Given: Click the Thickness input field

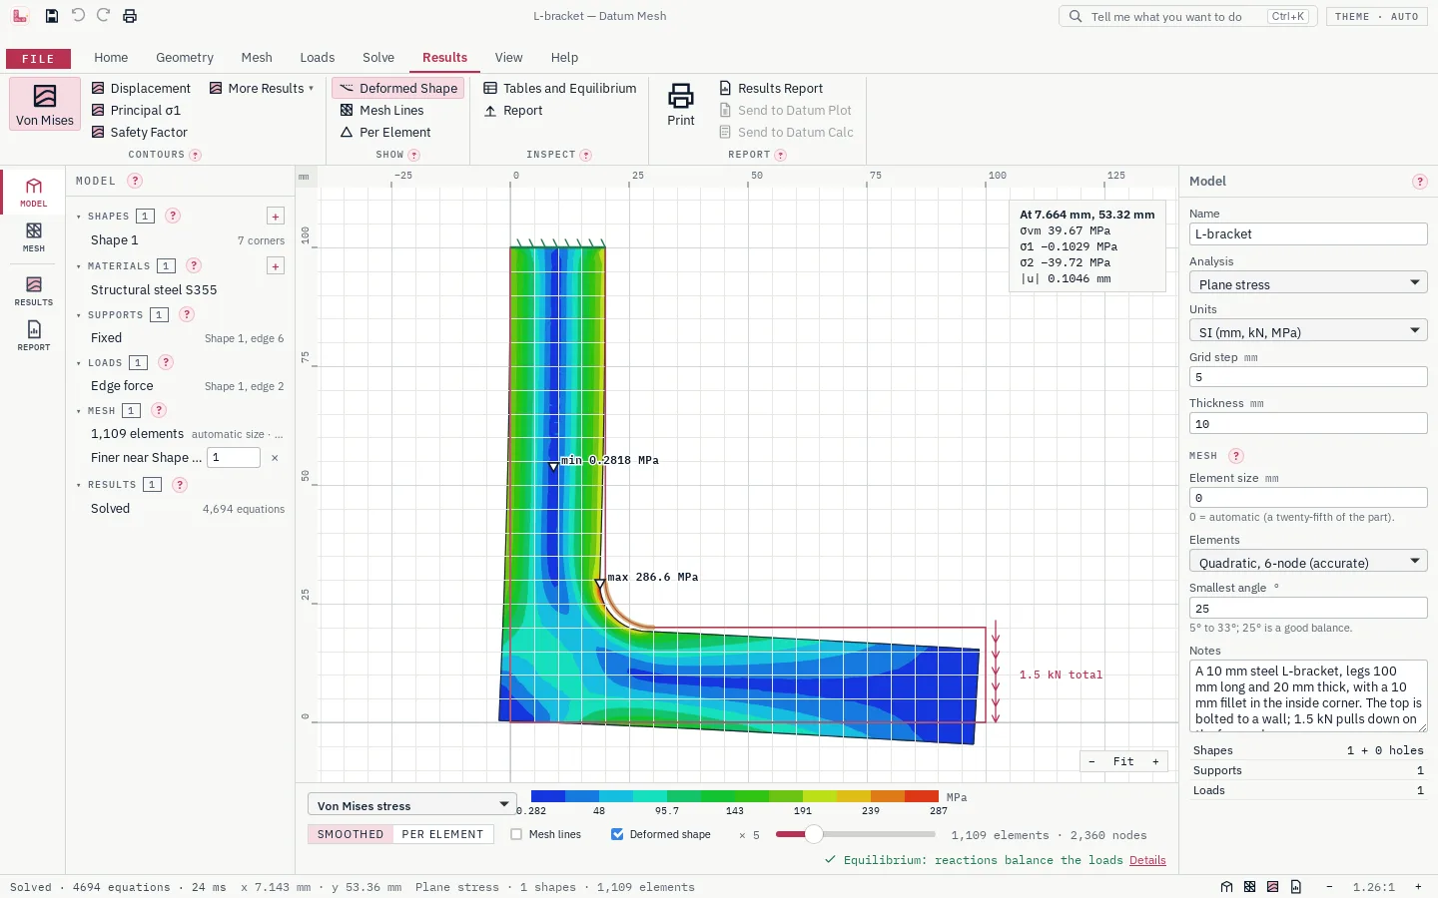Looking at the screenshot, I should pyautogui.click(x=1308, y=424).
